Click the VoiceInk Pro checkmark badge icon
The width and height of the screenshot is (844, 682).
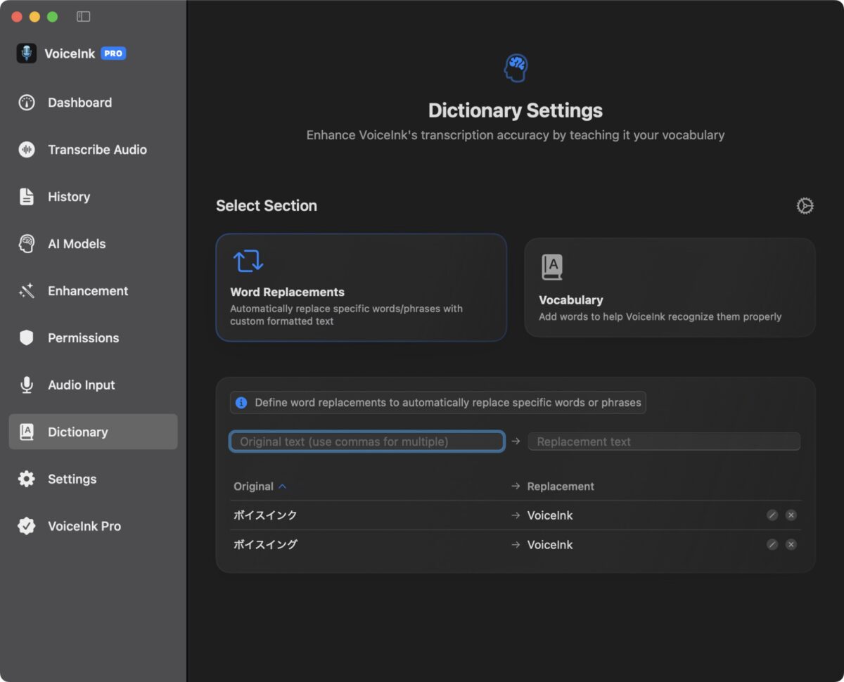27,527
